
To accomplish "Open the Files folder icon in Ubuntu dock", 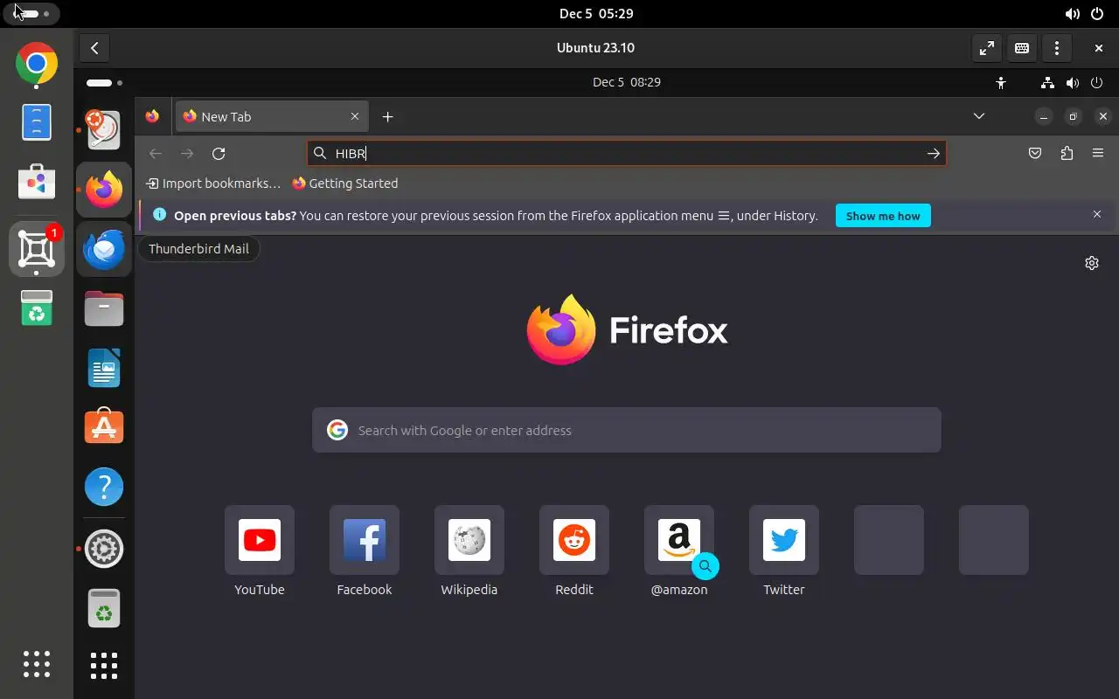I will 104,308.
